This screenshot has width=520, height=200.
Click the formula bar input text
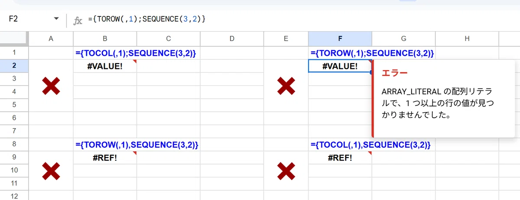[x=146, y=19]
